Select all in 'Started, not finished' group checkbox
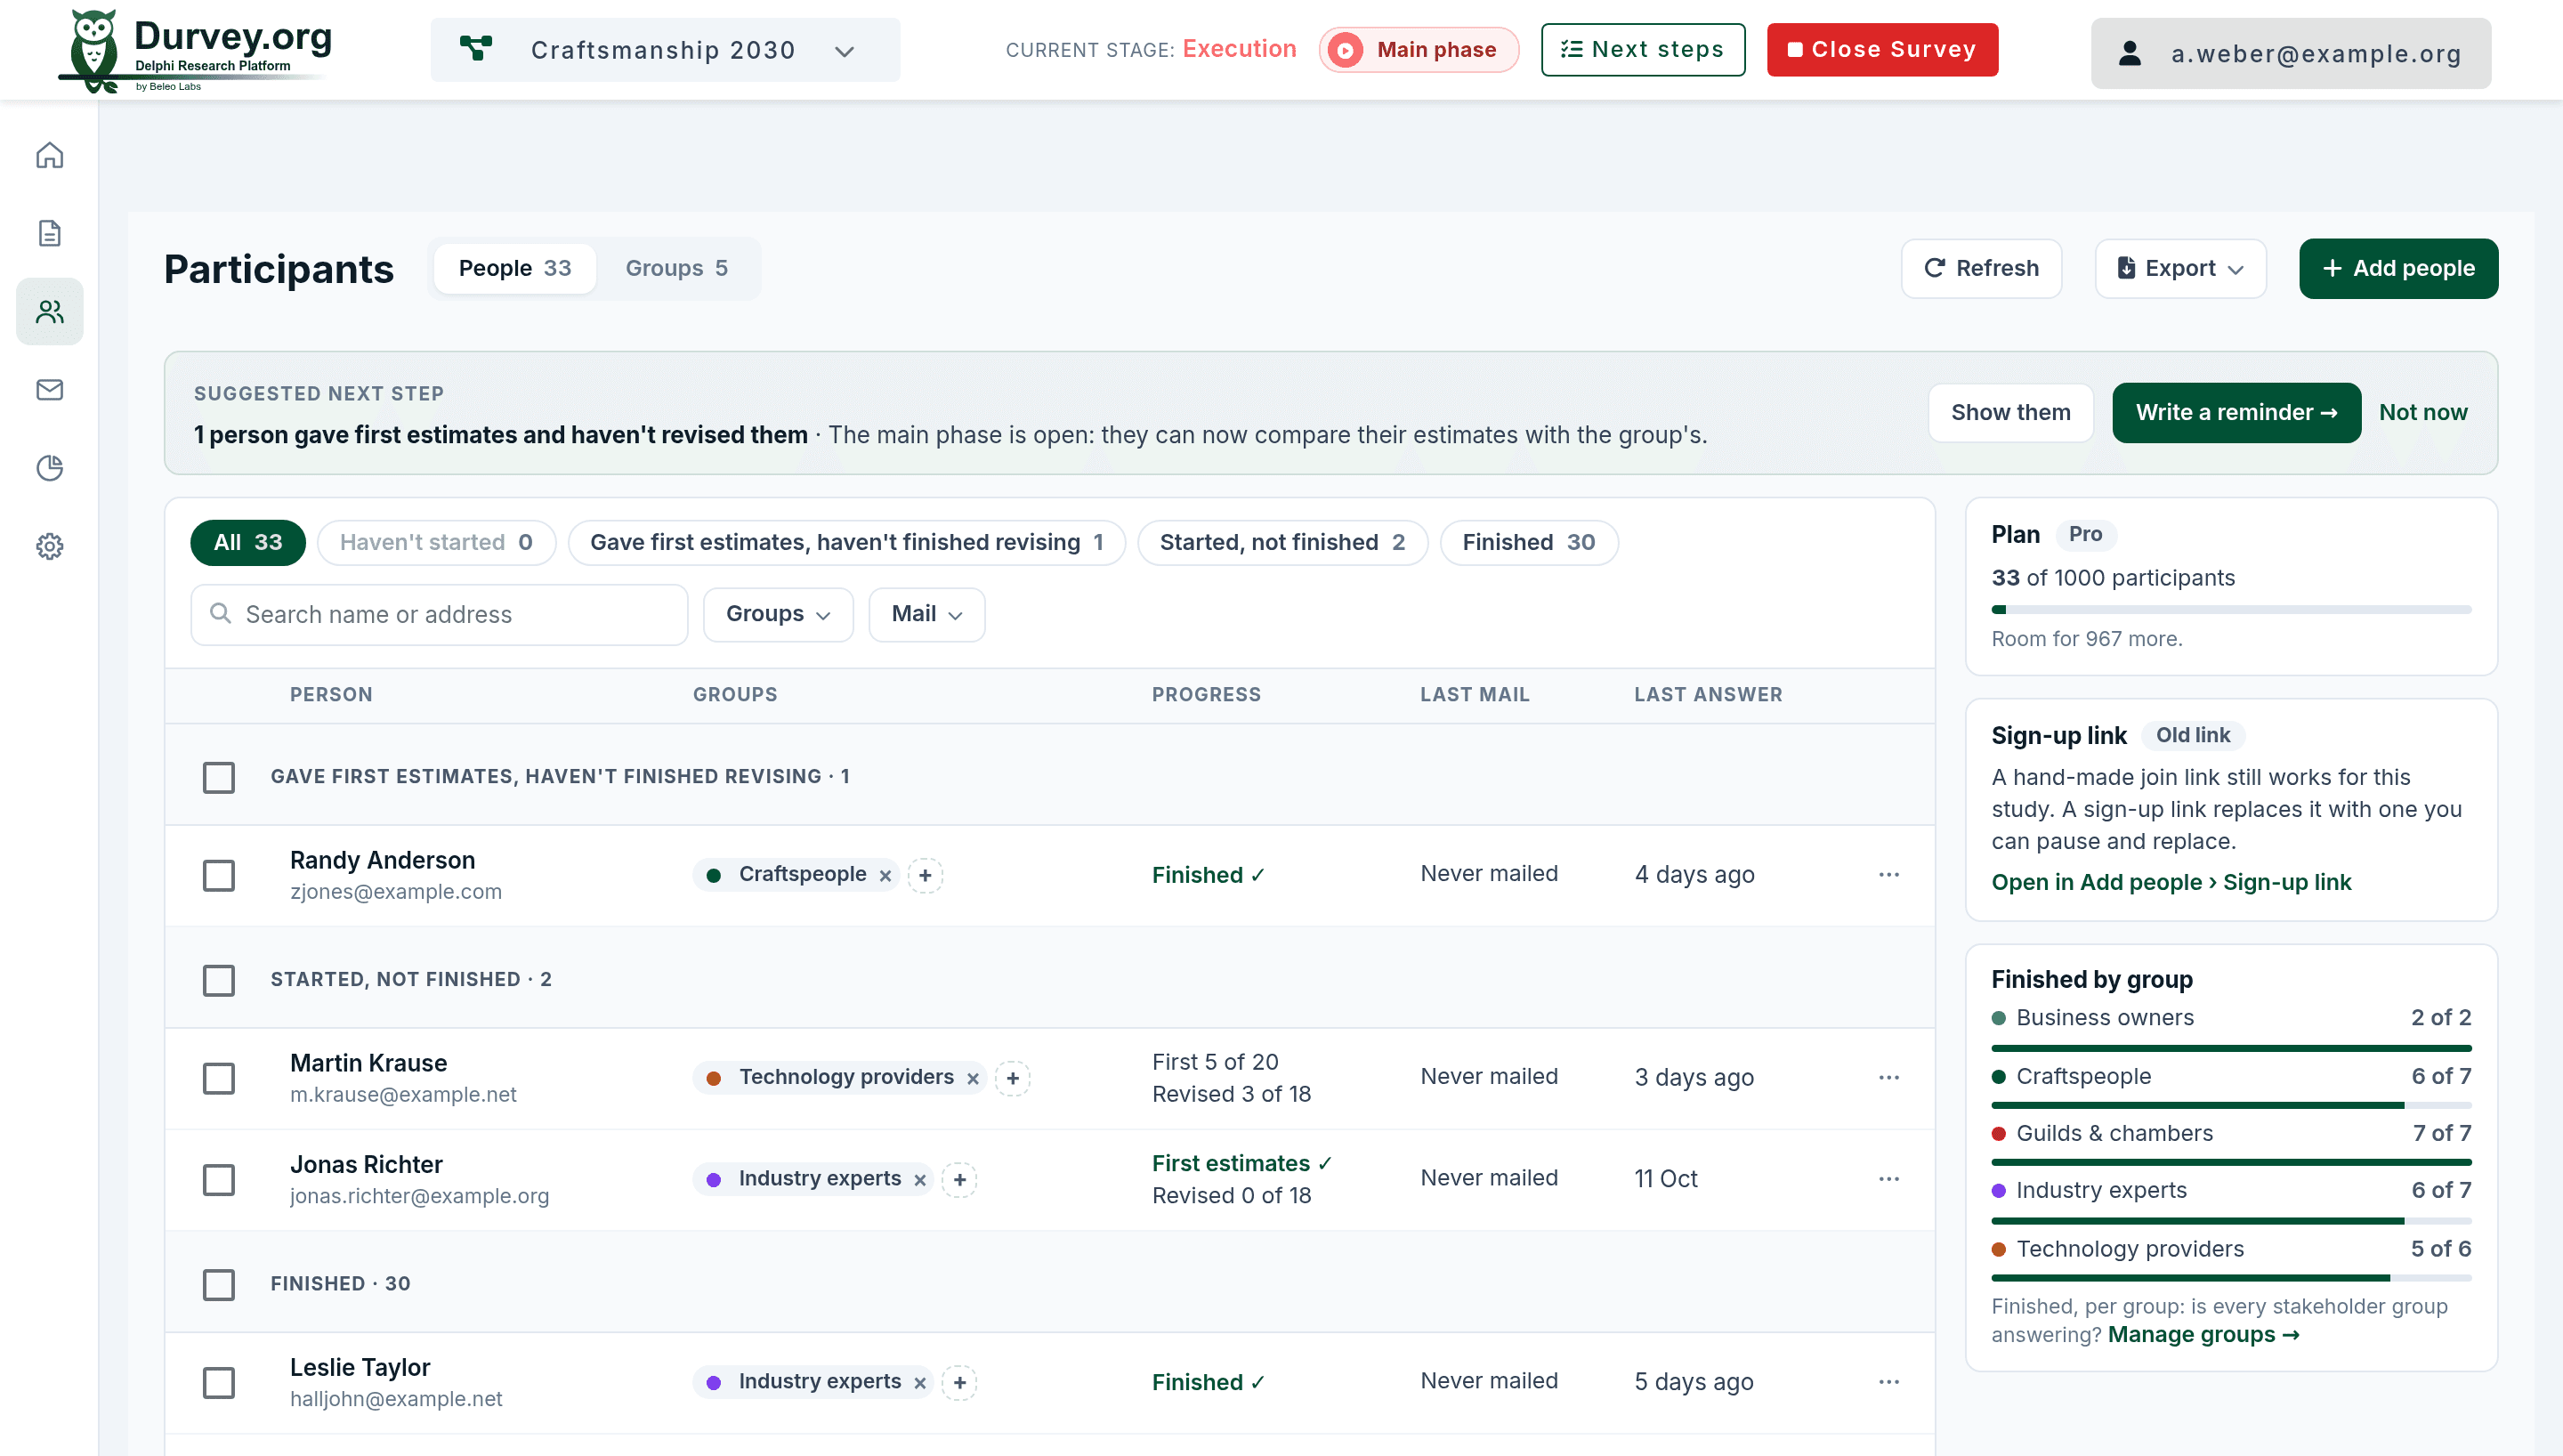The height and width of the screenshot is (1456, 2563). coord(219,981)
